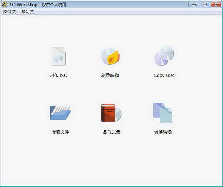The height and width of the screenshot is (187, 223).
Task: Open the 制作 ISO file icon
Action: point(59,56)
